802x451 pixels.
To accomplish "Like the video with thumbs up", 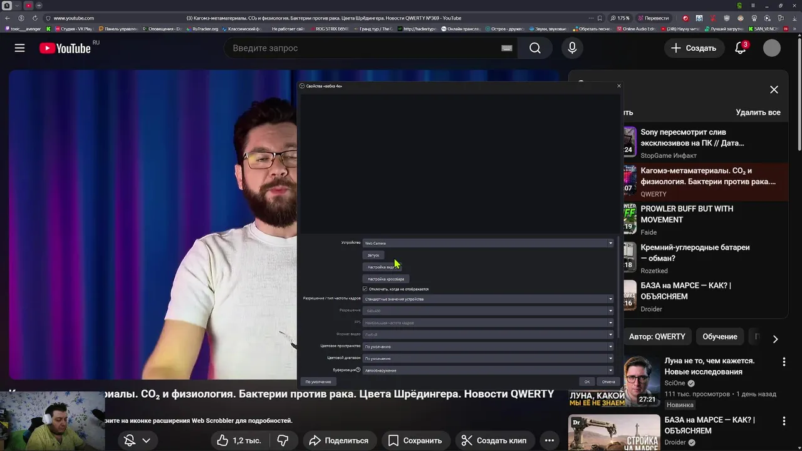I will click(239, 440).
